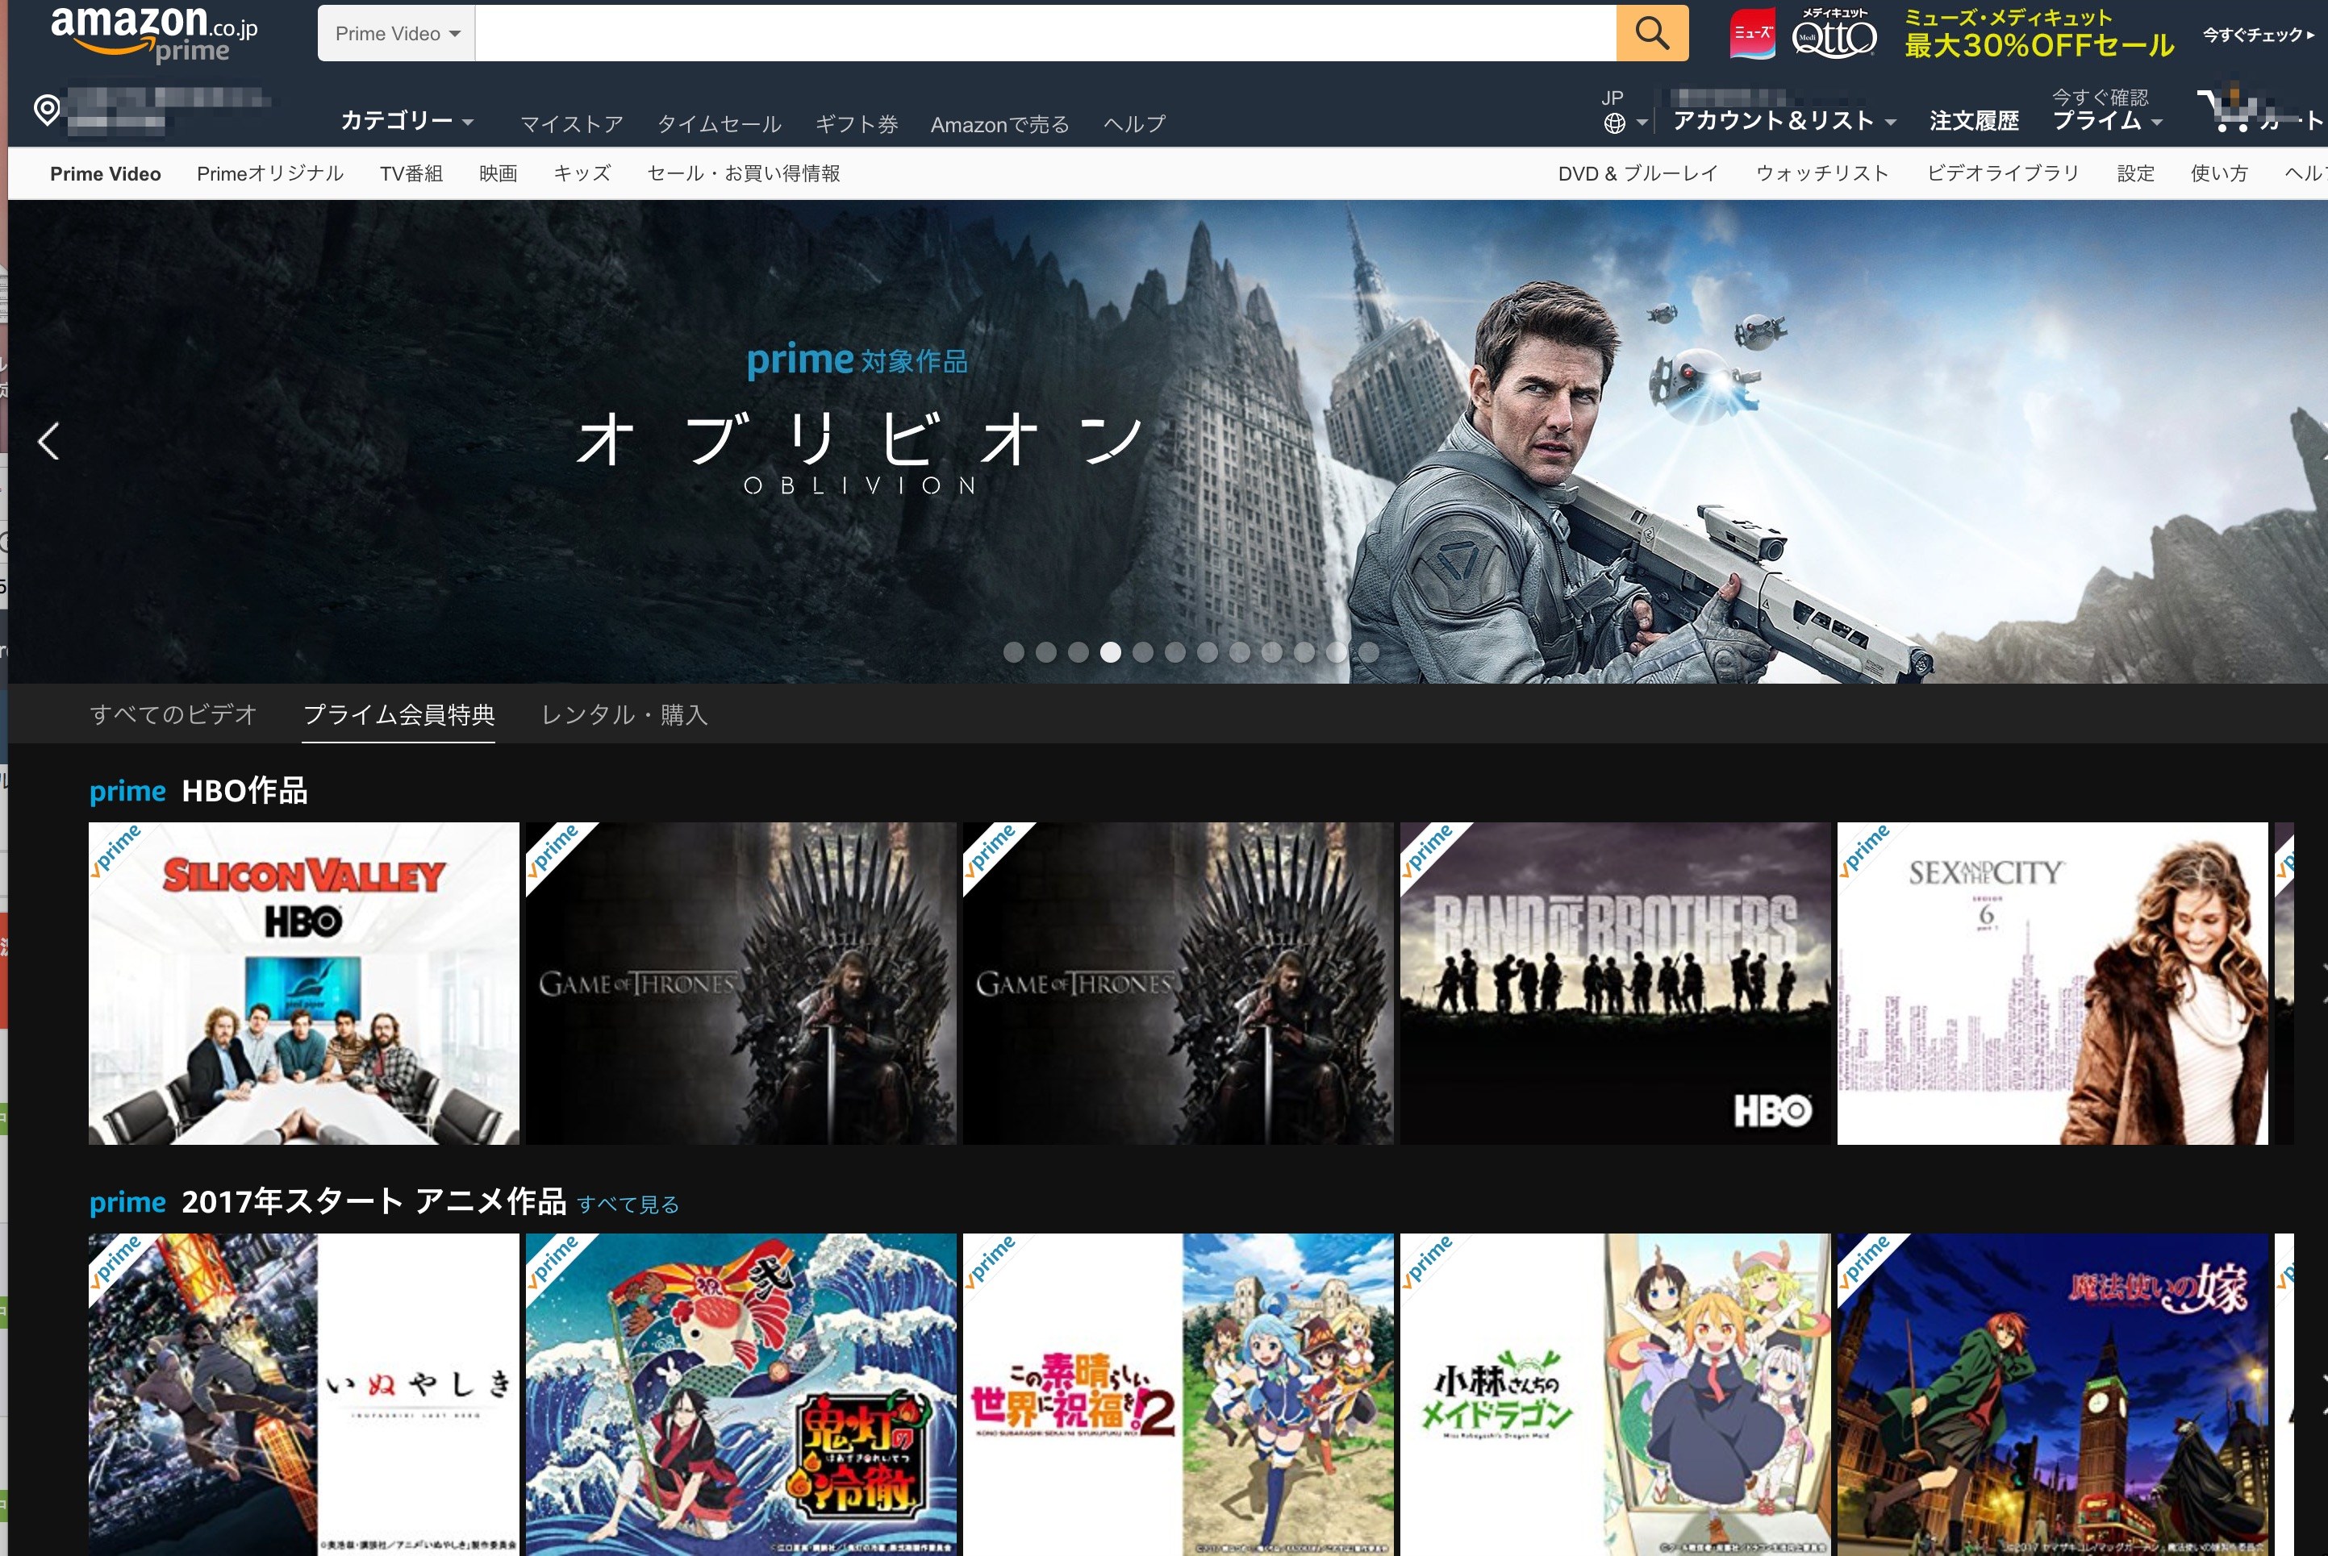Open the Amazon.co.jp prime logo home
The image size is (2328, 1556).
point(154,34)
